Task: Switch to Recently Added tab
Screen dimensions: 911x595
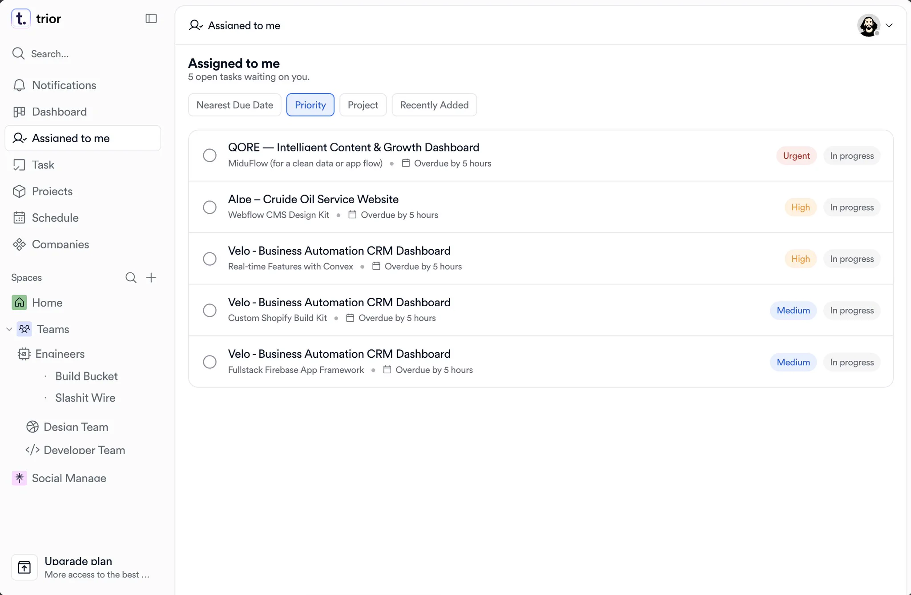Action: coord(434,105)
